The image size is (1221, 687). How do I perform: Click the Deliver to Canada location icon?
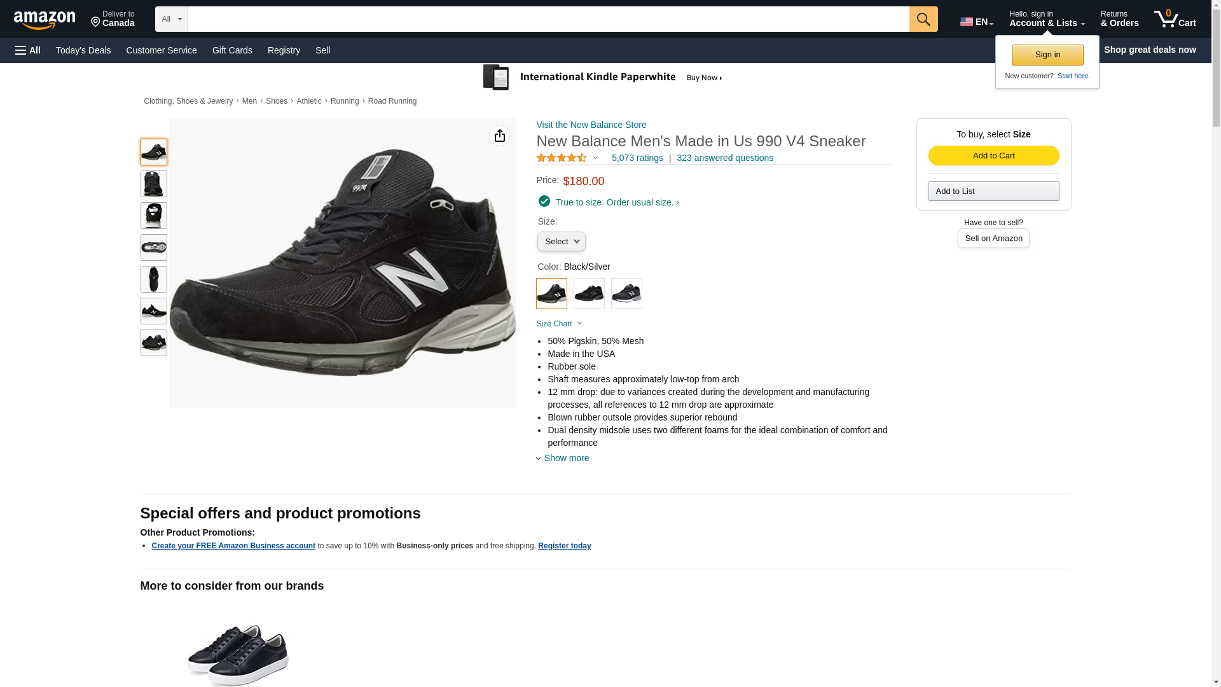pos(96,22)
